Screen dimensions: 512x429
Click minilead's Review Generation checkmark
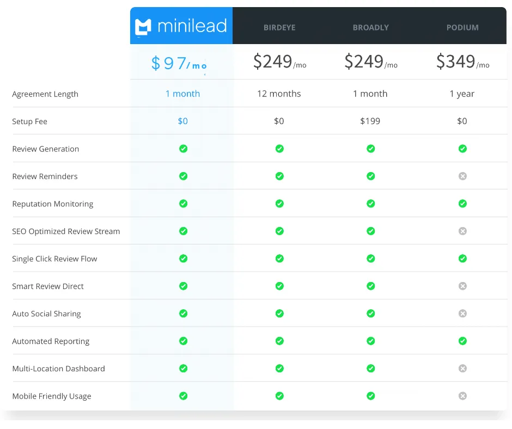pyautogui.click(x=183, y=149)
